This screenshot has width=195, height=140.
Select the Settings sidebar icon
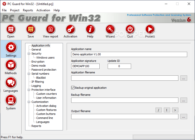click(11, 48)
